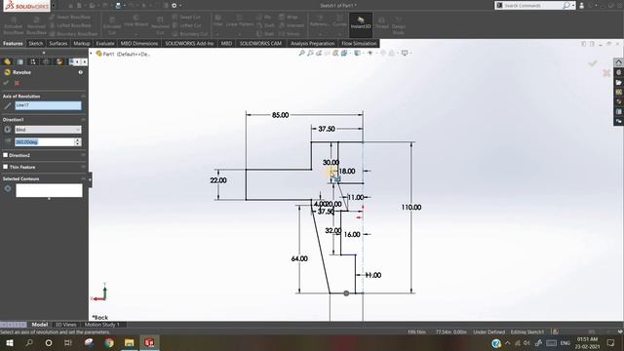Open DimXpertManager tab icon
624x351 pixels.
pos(46,61)
